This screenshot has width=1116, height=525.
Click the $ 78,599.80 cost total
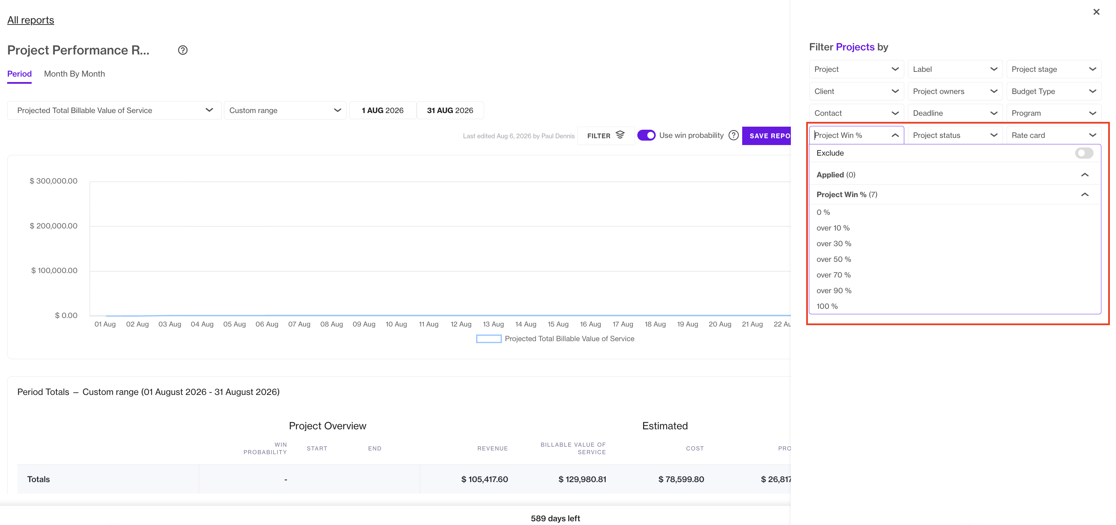click(681, 479)
